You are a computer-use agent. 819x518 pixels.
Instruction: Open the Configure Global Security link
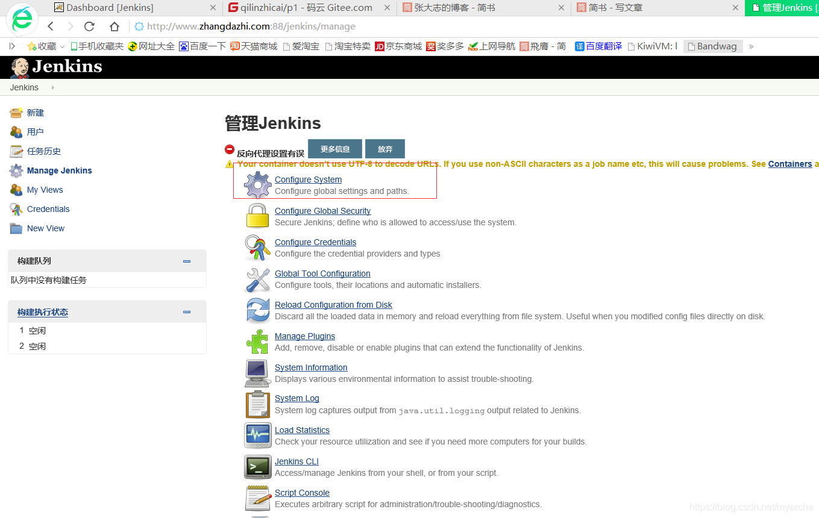tap(322, 211)
